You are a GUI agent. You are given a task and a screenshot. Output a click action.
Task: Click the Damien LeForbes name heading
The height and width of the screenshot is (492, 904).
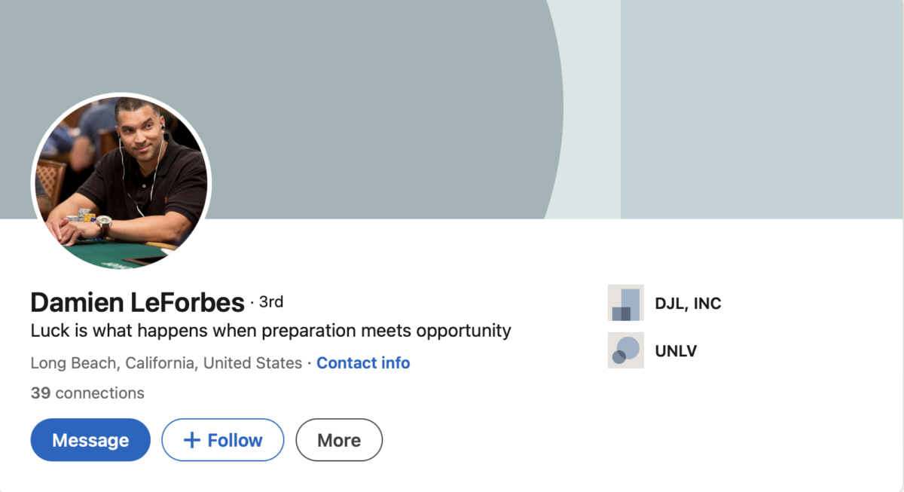tap(137, 303)
